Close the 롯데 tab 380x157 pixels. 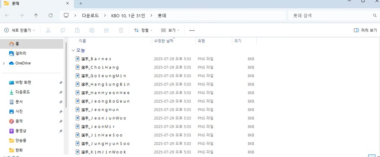(68, 3)
